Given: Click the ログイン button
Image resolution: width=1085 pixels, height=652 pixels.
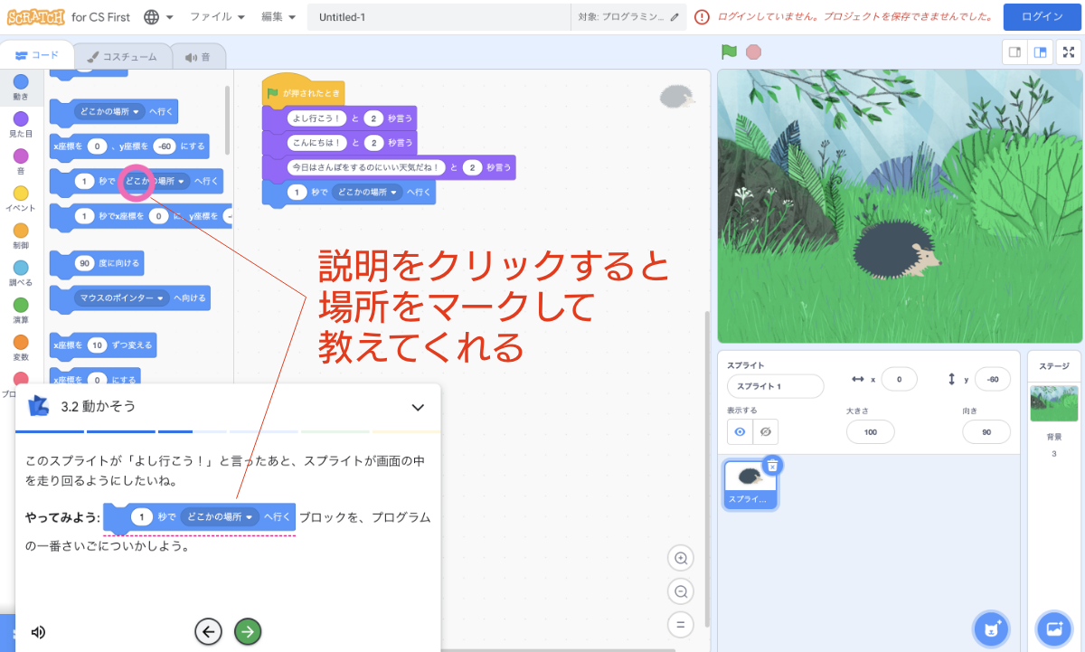Looking at the screenshot, I should 1042,16.
